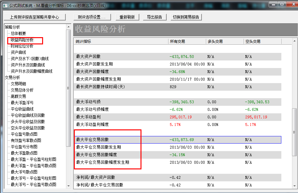298x193 pixels.
Task: Click 重新刷新 button
Action: tap(127, 17)
